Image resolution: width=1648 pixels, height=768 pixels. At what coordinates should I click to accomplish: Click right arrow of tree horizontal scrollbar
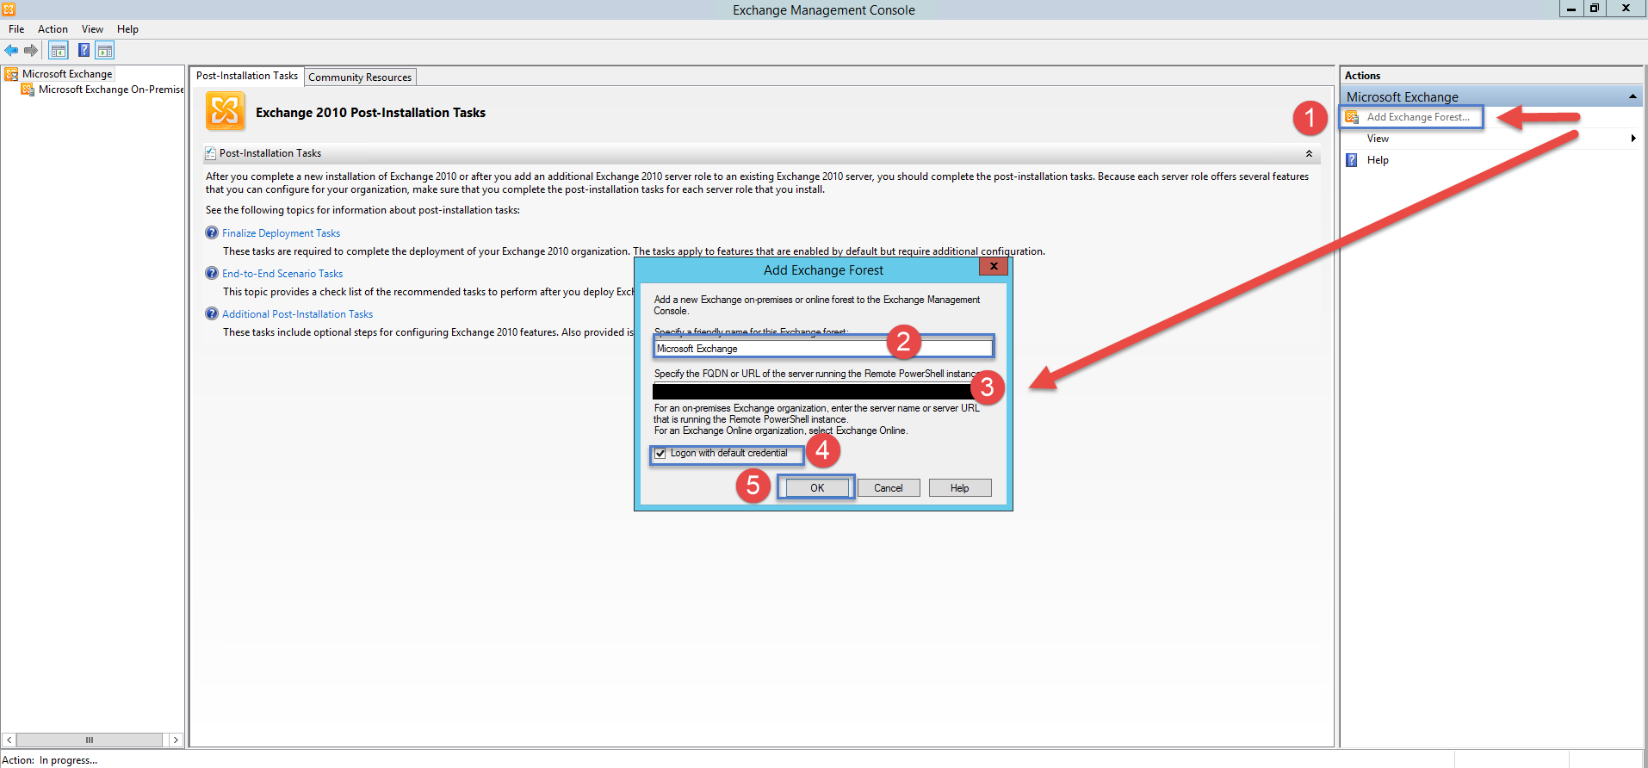[176, 740]
